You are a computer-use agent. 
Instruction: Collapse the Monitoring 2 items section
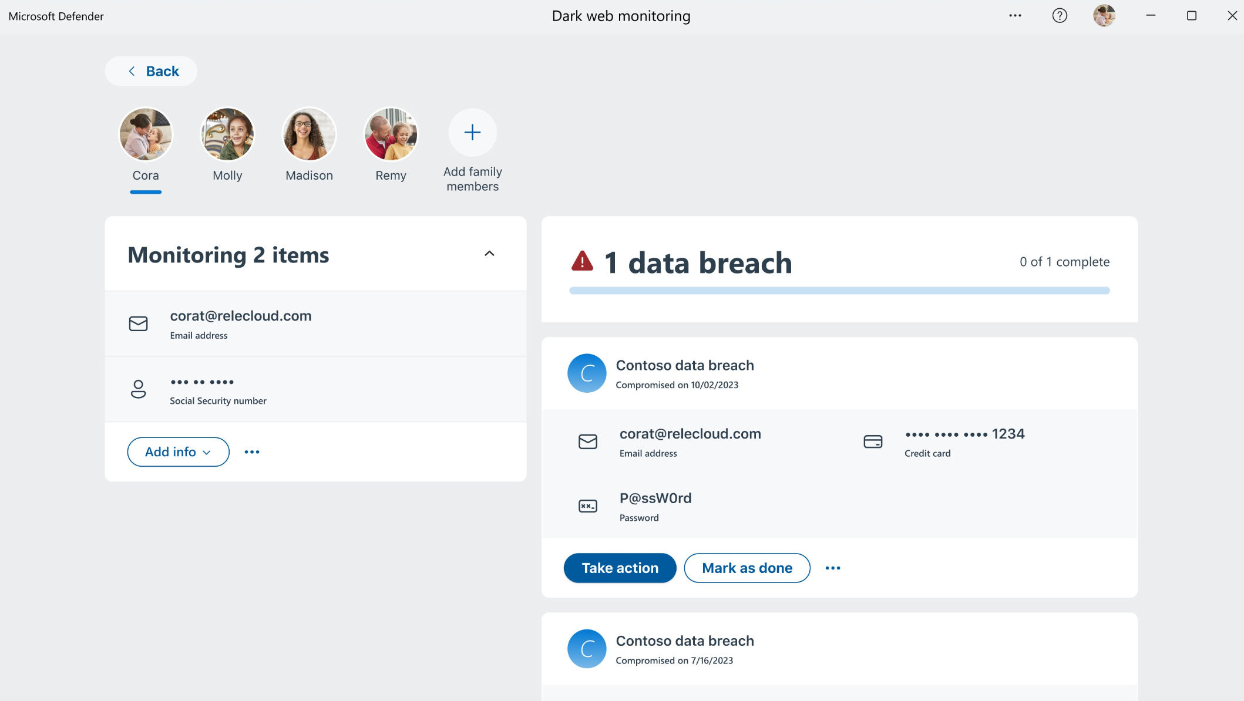coord(489,254)
